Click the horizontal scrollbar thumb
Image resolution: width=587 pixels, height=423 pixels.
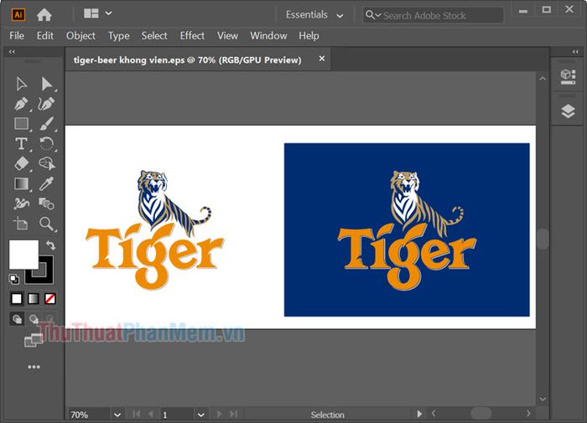click(481, 413)
